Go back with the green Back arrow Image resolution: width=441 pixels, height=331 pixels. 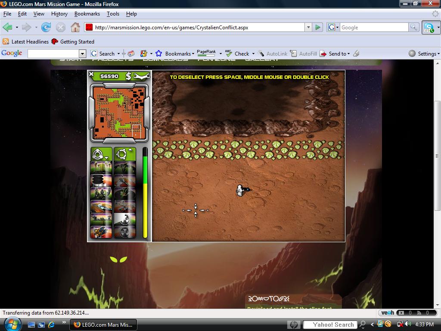pos(7,27)
